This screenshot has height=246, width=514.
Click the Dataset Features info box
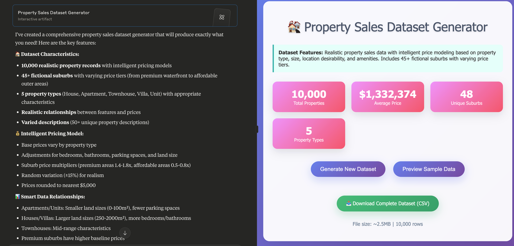(x=388, y=58)
